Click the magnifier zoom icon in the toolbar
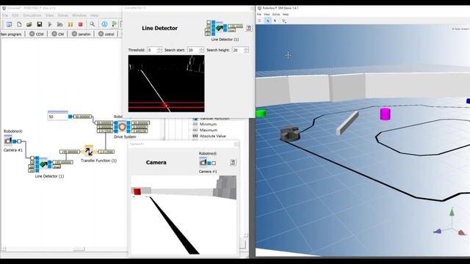Viewport: 470px width, 264px height. (92, 24)
